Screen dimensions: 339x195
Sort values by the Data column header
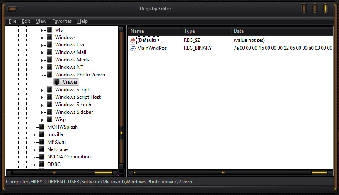(282, 31)
